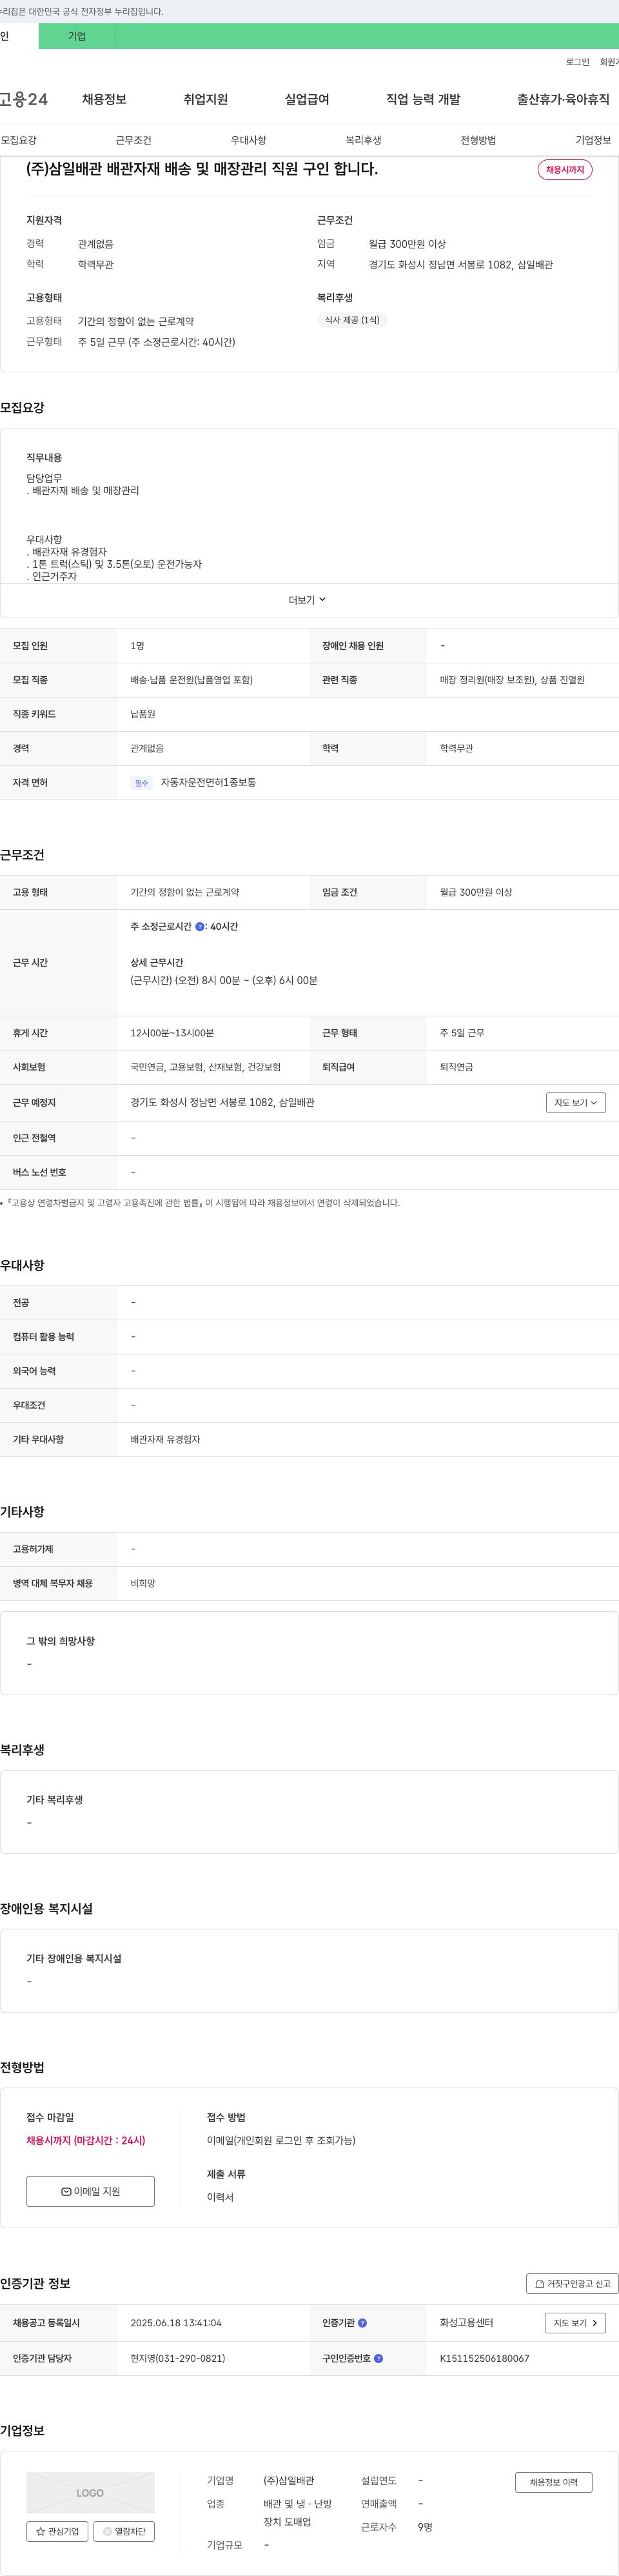Screen dimensions: 619x2576
Task: Click break time 12시00분~13시00분
Action: click(x=172, y=1033)
